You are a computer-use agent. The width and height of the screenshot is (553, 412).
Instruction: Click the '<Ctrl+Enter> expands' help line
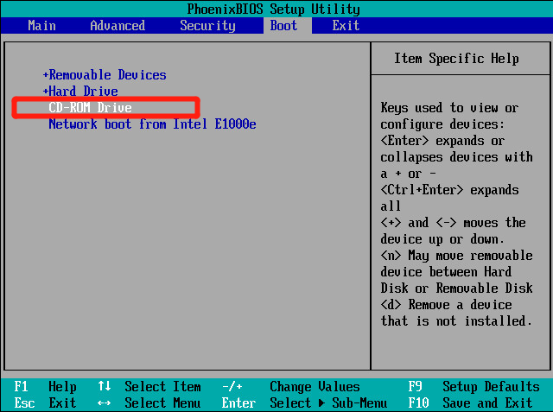(449, 190)
